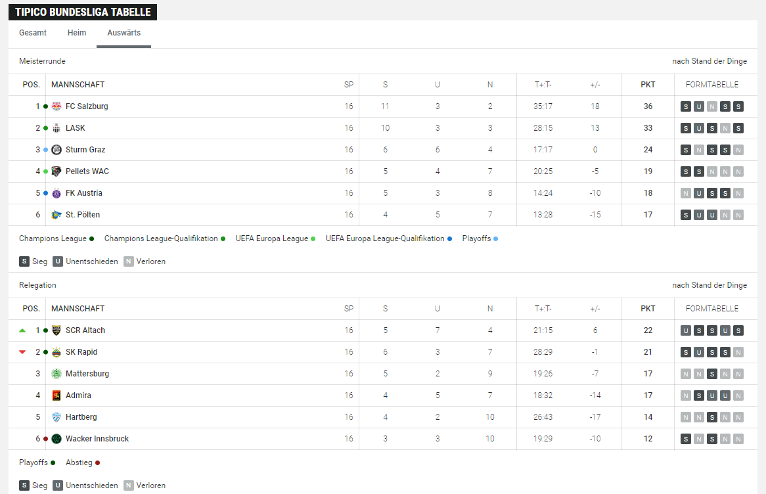Click the PKT header in Meisterrunde table
The width and height of the screenshot is (766, 494).
(x=648, y=85)
